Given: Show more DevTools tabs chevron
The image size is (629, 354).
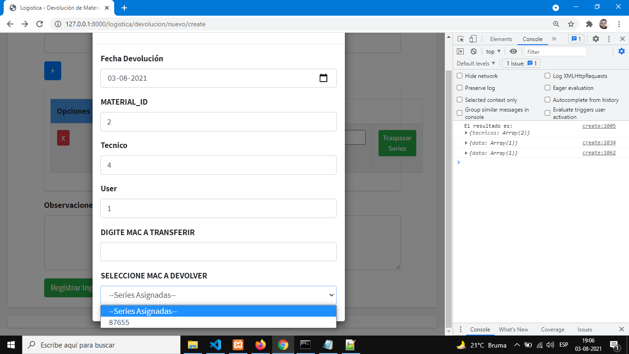Looking at the screenshot, I should pos(554,39).
